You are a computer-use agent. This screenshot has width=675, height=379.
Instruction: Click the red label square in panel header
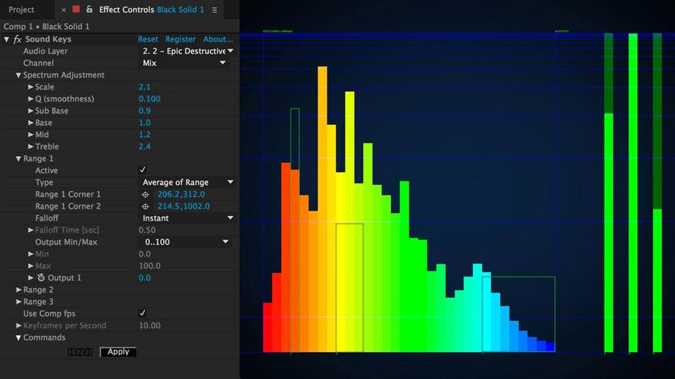(76, 9)
